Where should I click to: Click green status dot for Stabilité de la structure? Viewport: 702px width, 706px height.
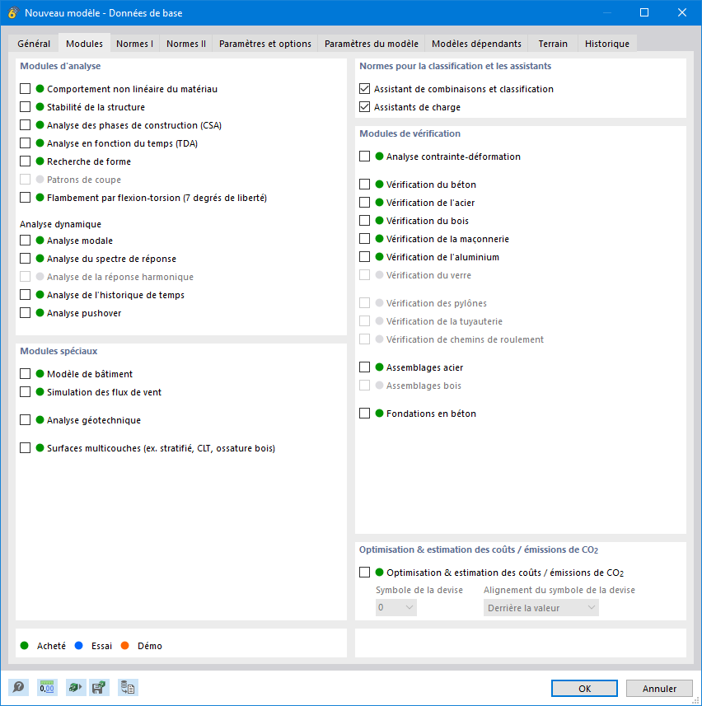point(40,107)
